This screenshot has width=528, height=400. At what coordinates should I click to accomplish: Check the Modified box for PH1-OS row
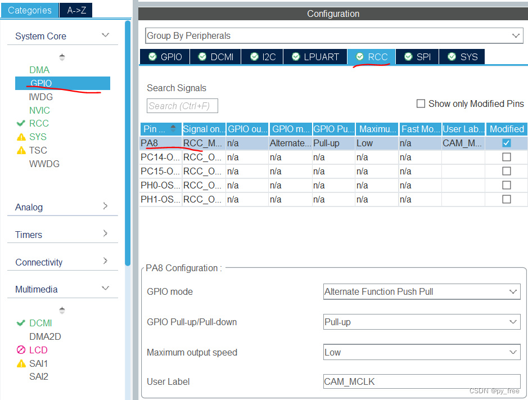pos(507,199)
